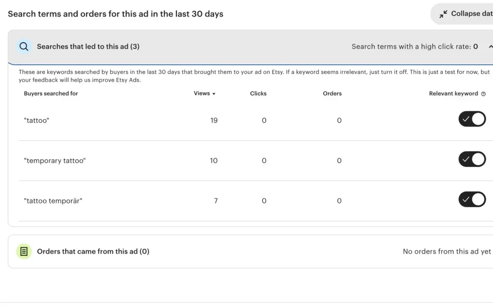
Task: Click No orders from this ad yet
Action: coord(446,251)
